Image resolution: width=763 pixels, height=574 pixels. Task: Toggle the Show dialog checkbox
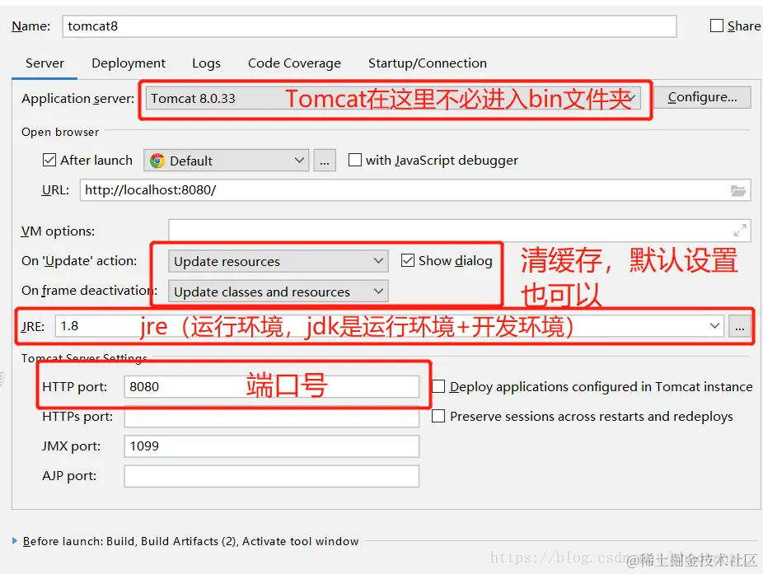click(x=408, y=261)
